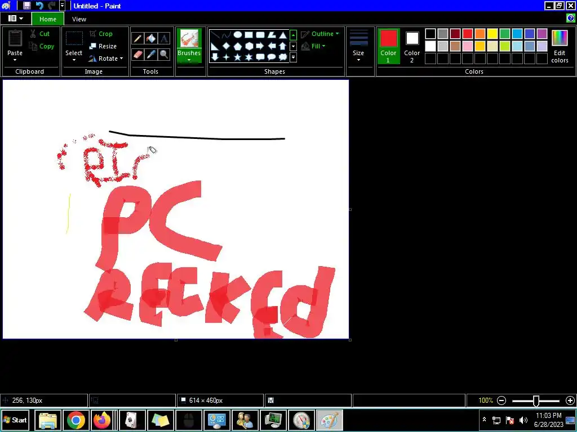Activate the Color 1 button
This screenshot has width=577, height=432.
[x=388, y=46]
